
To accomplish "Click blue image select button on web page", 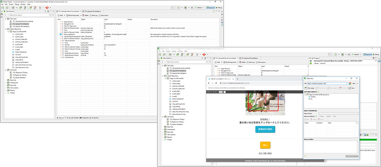I will [x=265, y=129].
